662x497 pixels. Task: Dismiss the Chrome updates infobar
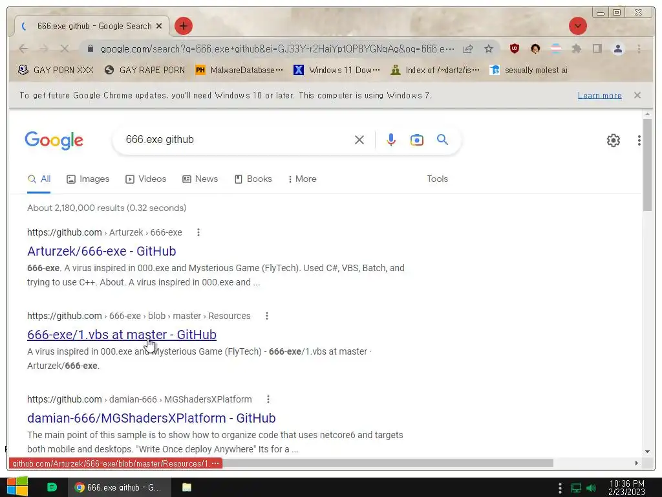[x=637, y=95]
